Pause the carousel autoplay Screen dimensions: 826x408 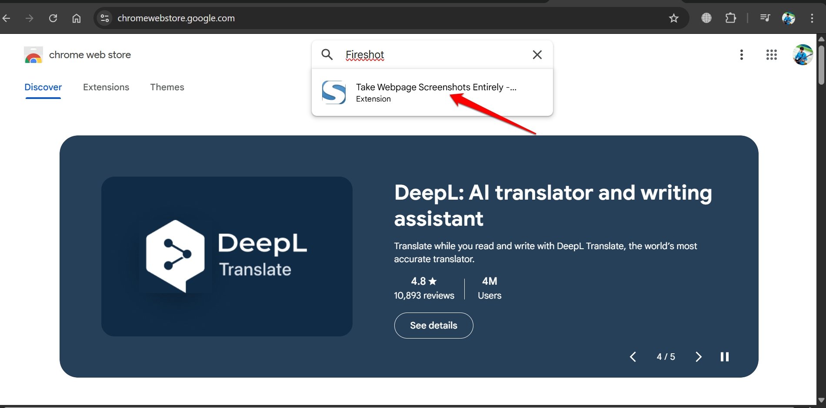[724, 357]
